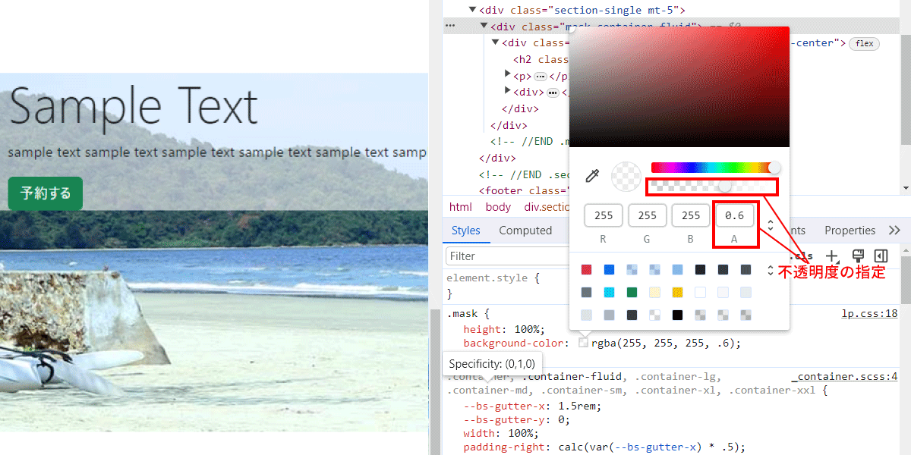Show more DevTools tabs with the double chevron
The height and width of the screenshot is (455, 911).
tap(894, 231)
